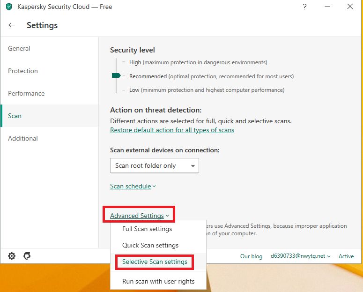Image resolution: width=363 pixels, height=292 pixels.
Task: Open settings via the gear icon
Action: click(12, 256)
